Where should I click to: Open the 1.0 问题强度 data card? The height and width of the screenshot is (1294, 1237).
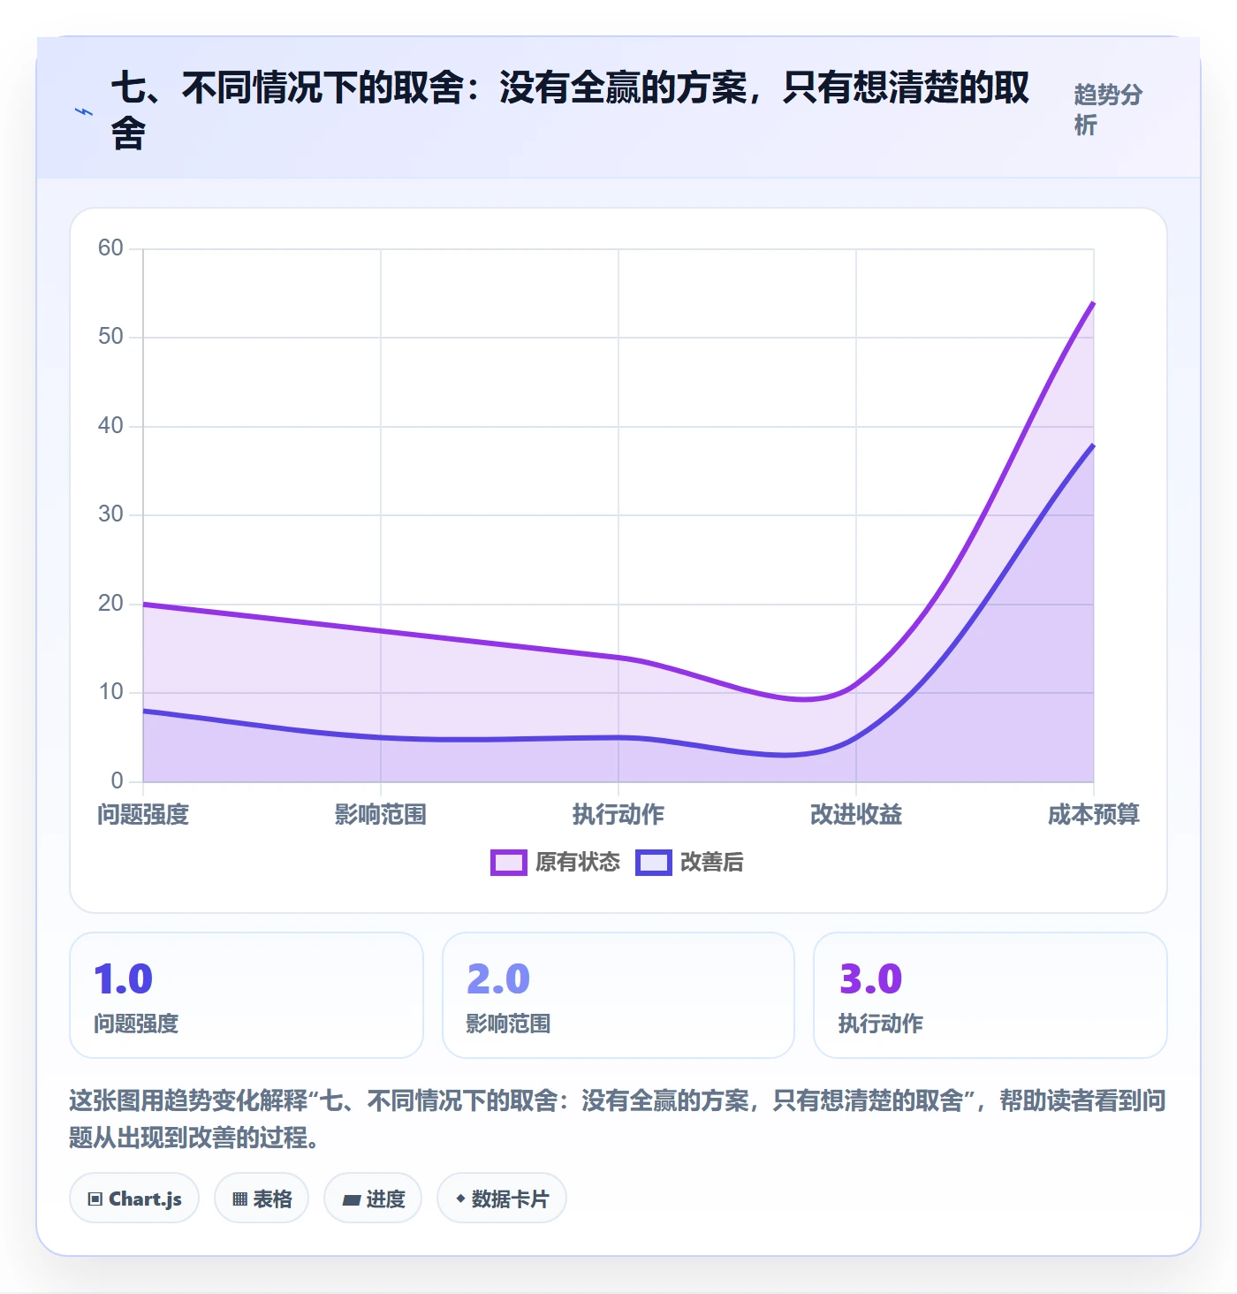(x=247, y=995)
